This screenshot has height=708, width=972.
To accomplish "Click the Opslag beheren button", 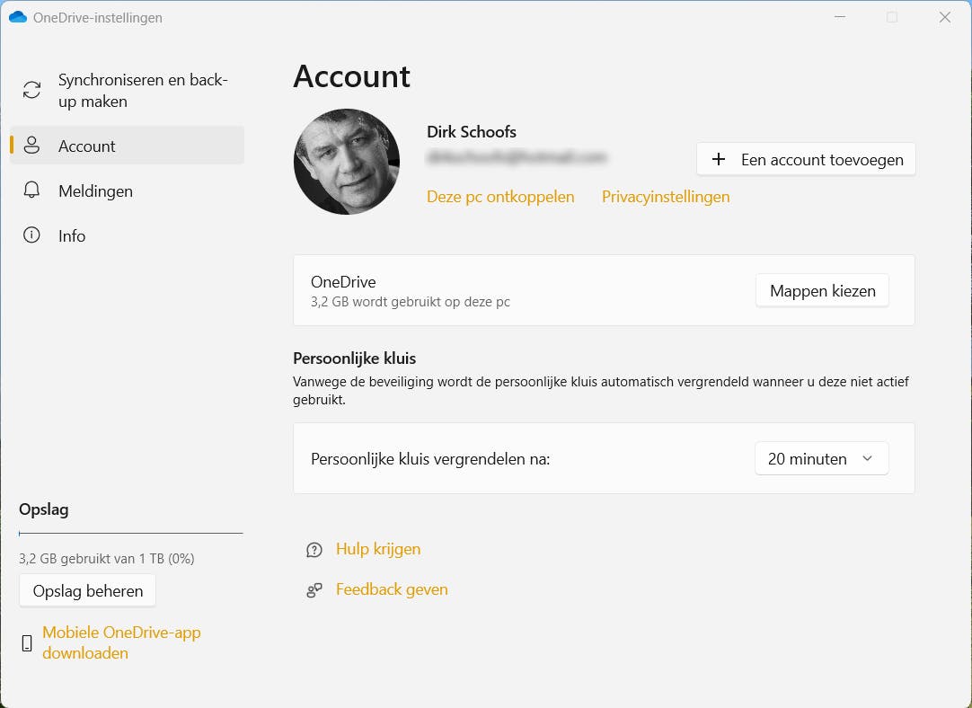I will pos(88,590).
